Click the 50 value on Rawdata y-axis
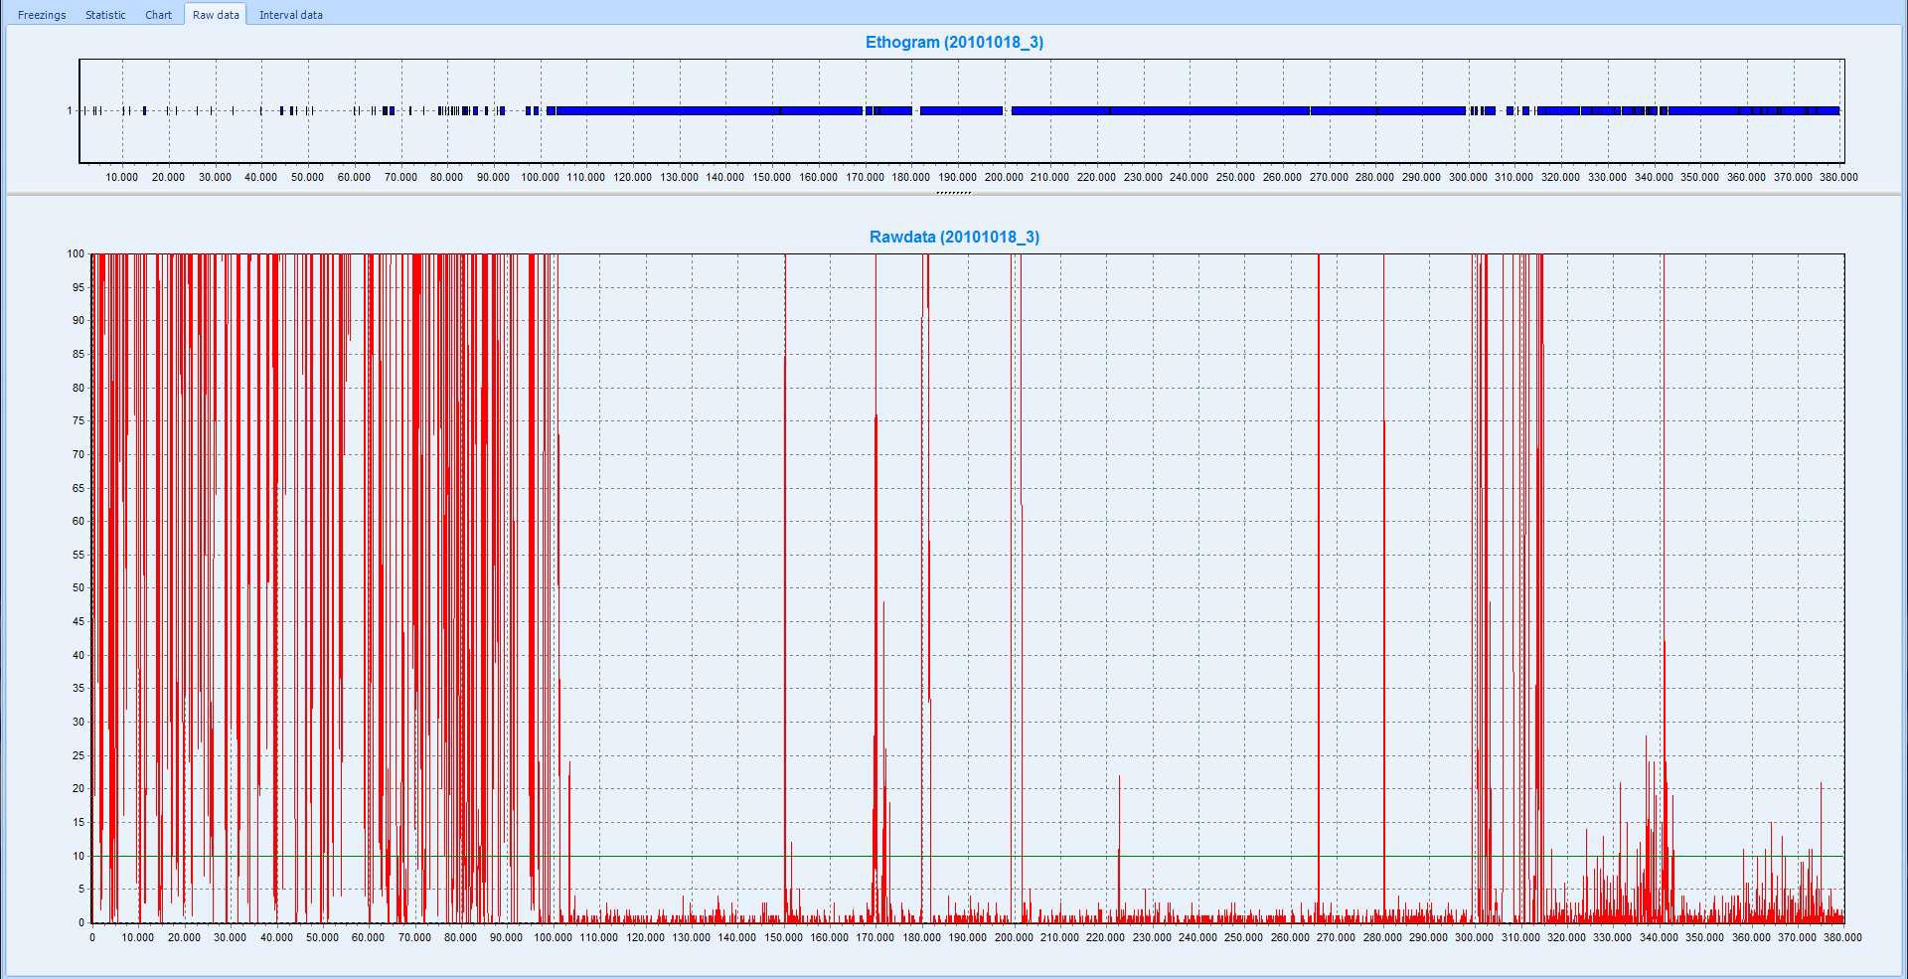The width and height of the screenshot is (1908, 979). [x=79, y=587]
